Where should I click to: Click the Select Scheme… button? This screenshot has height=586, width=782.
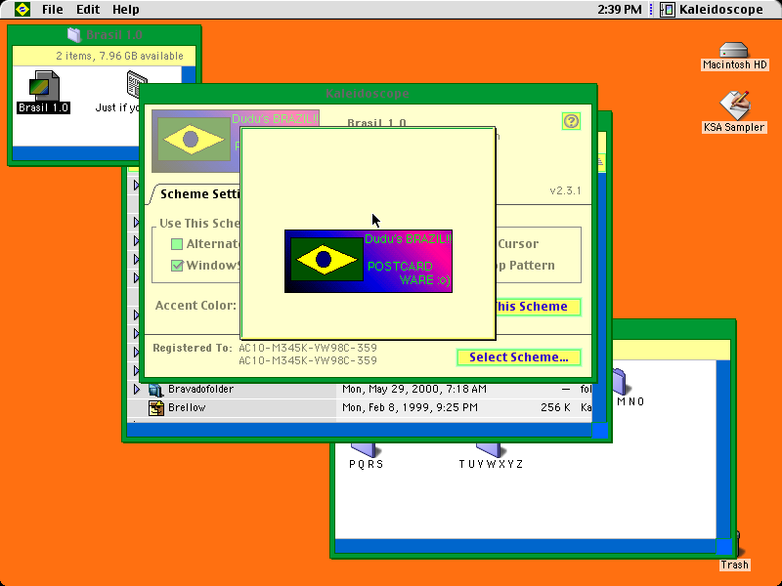[x=519, y=357]
